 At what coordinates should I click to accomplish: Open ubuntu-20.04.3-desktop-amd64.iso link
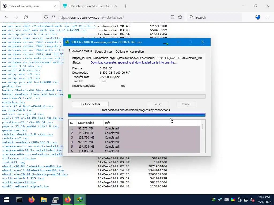coord(32,166)
